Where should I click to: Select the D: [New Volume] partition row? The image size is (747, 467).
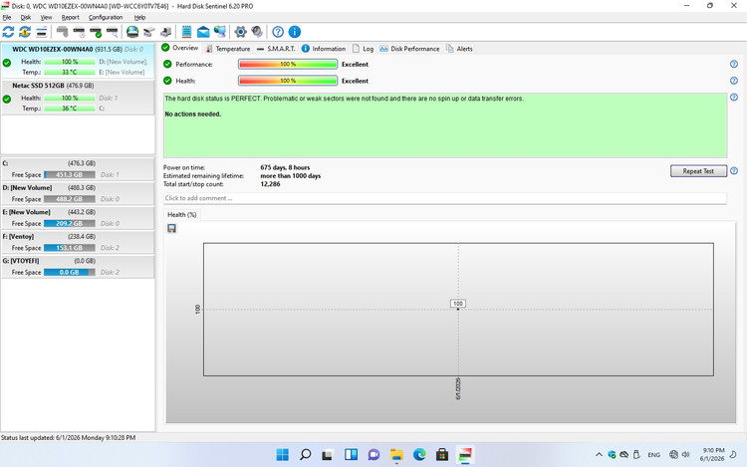(78, 193)
